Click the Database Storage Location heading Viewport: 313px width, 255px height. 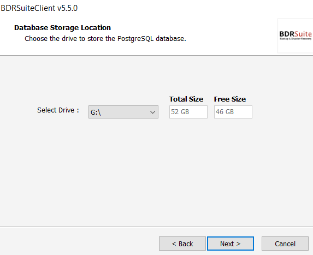62,27
